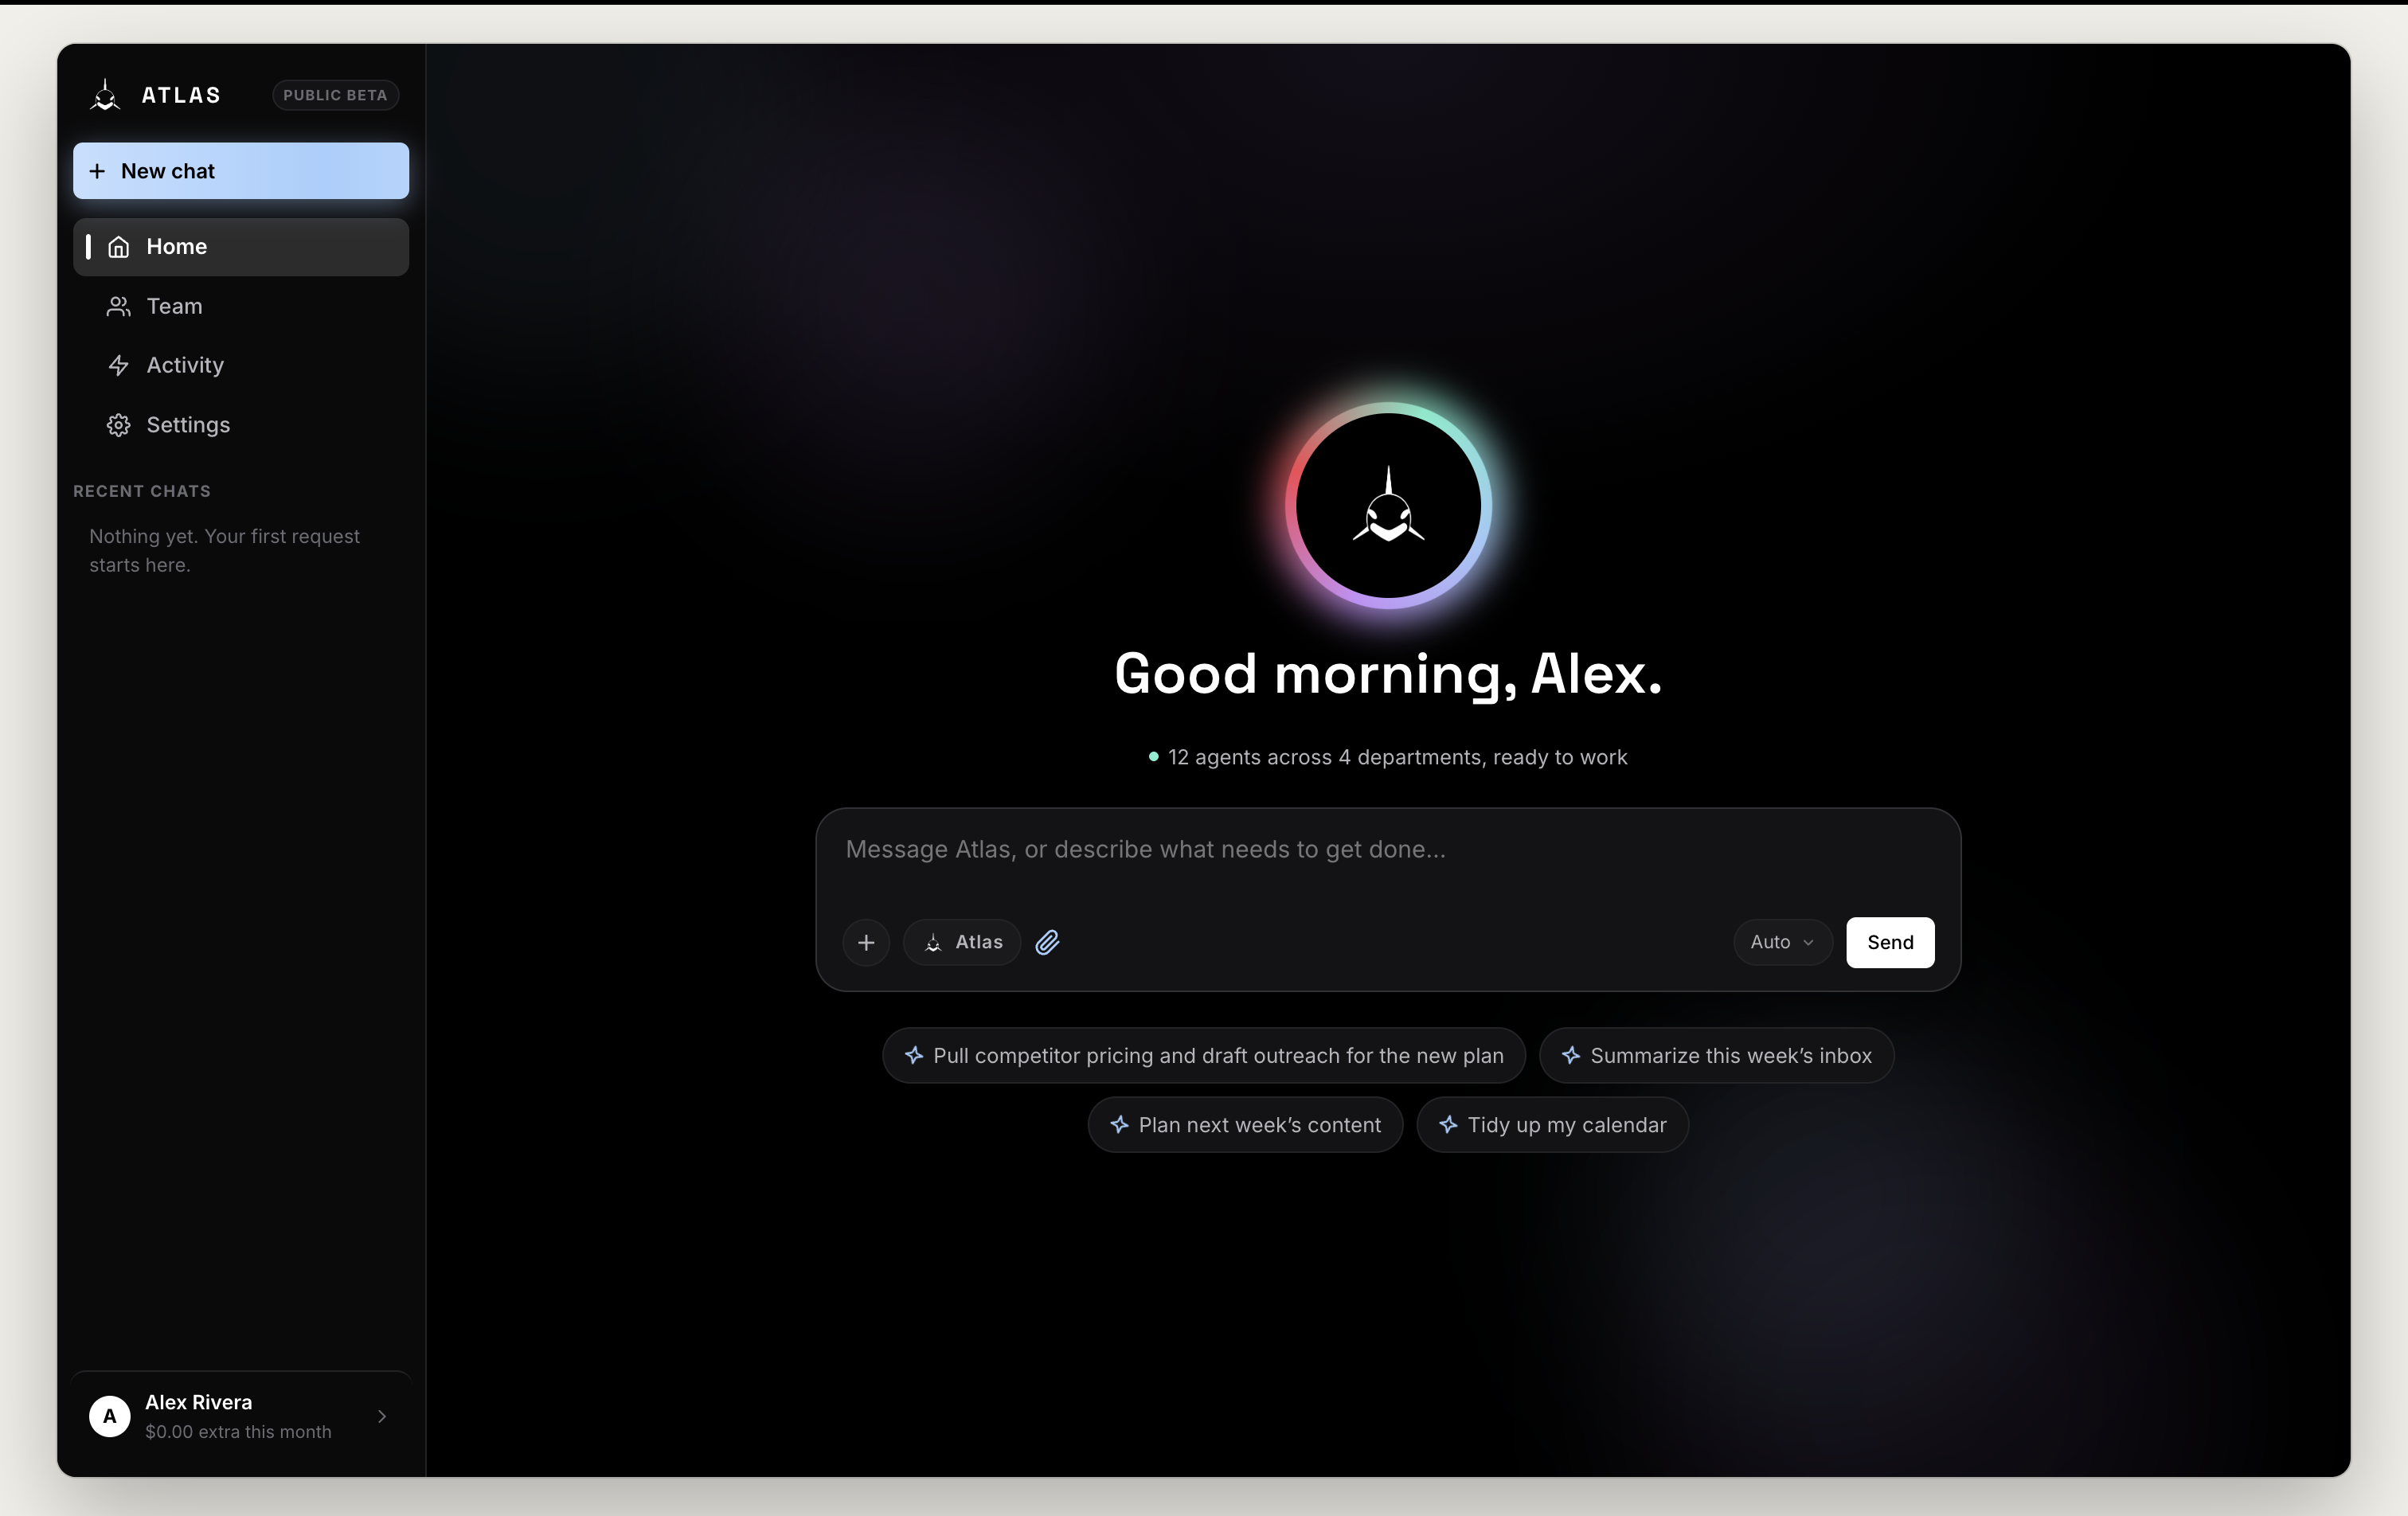
Task: Expand account menu via chevron beside Alex Rivera
Action: click(x=382, y=1416)
